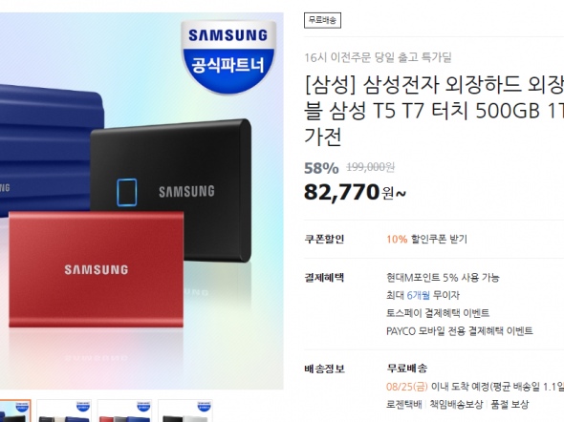Click the Samsung 공식파트너 shield badge

point(228,56)
